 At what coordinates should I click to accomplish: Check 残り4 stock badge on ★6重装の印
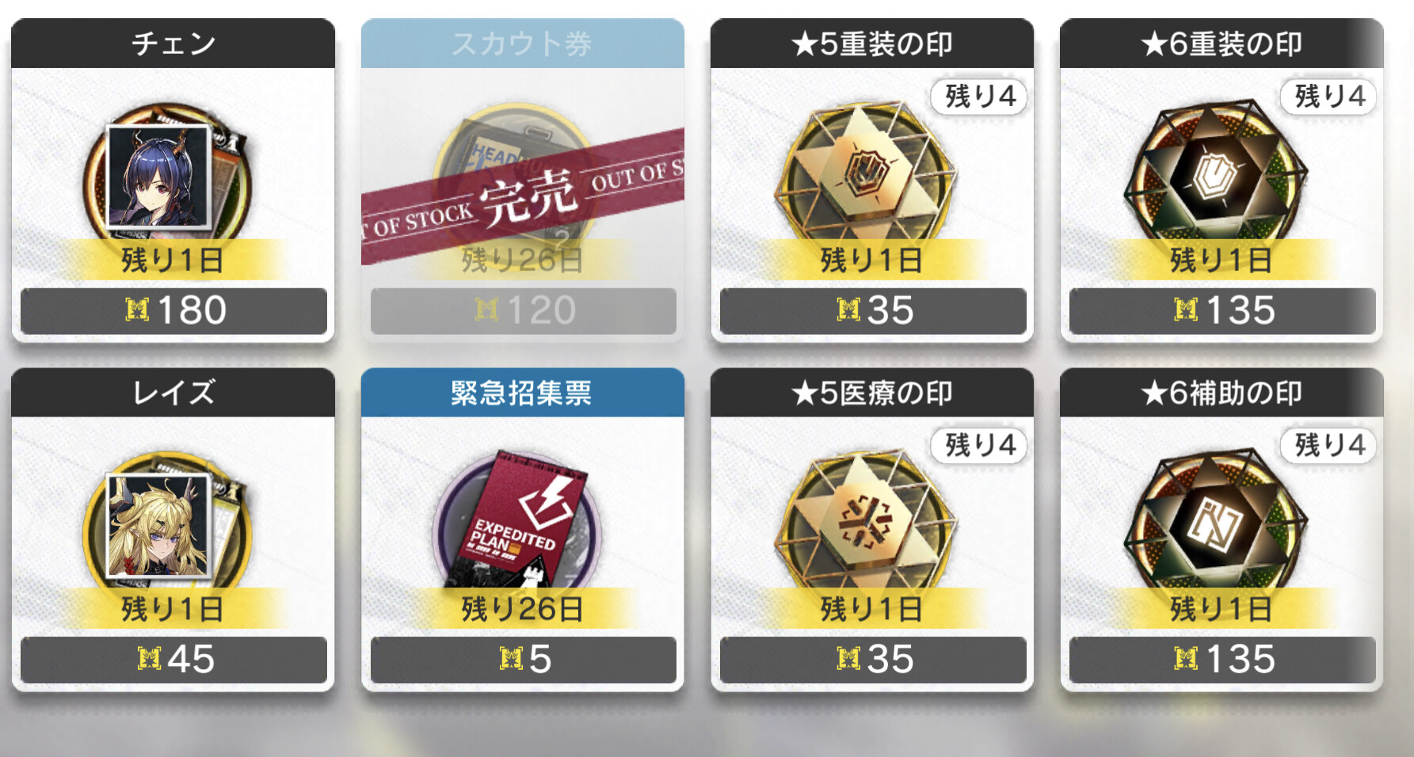pyautogui.click(x=1329, y=97)
